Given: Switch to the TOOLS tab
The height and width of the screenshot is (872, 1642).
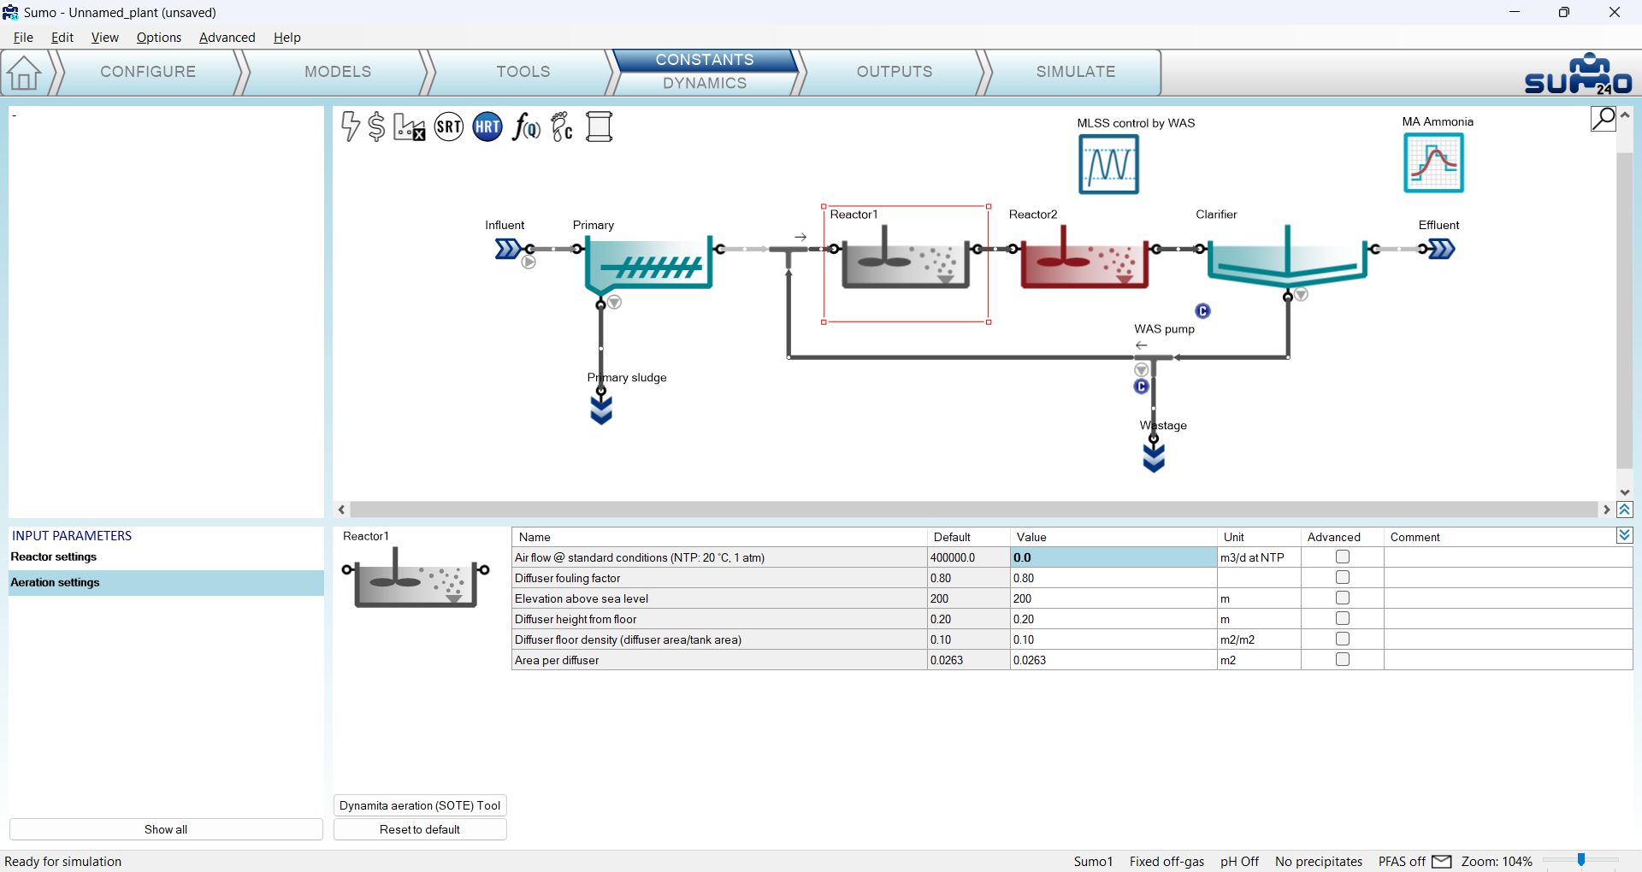Looking at the screenshot, I should tap(523, 72).
